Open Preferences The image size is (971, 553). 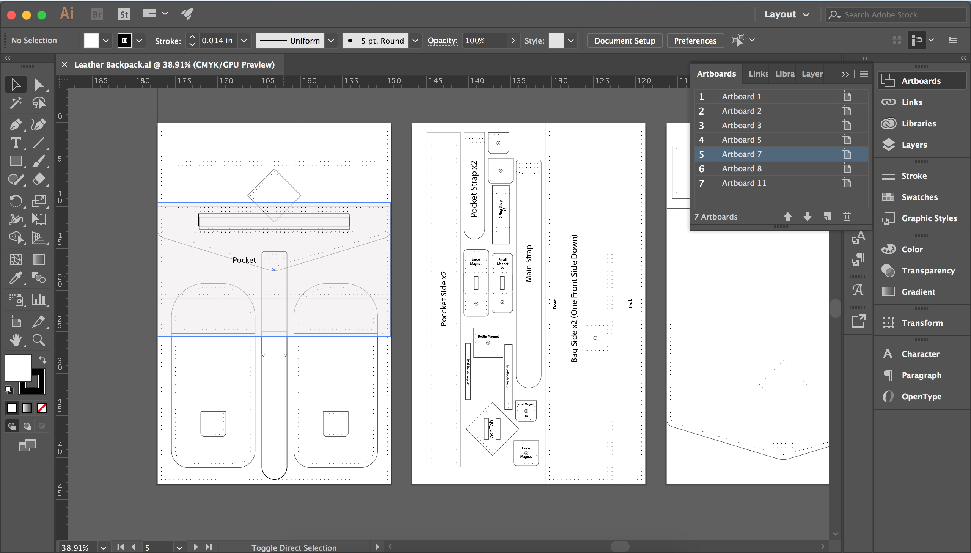pyautogui.click(x=695, y=40)
